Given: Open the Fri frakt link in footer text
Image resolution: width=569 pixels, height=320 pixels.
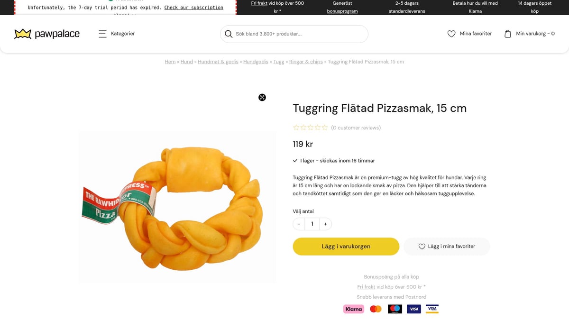Looking at the screenshot, I should [366, 286].
